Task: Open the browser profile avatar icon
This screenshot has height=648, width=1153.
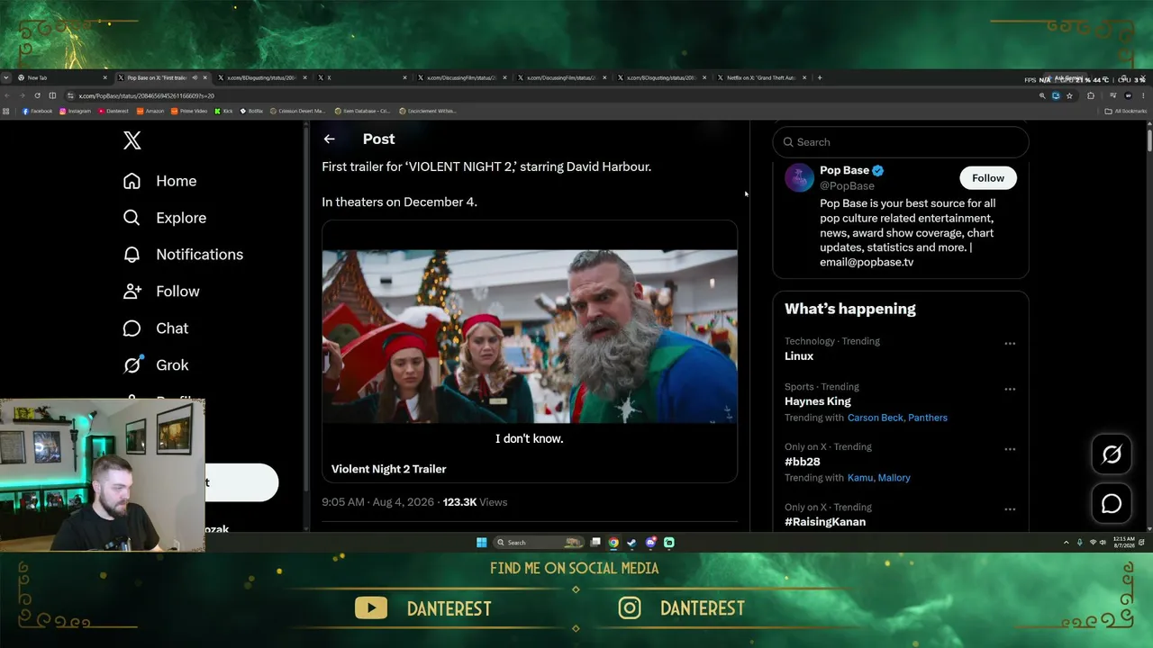Action: point(1129,95)
